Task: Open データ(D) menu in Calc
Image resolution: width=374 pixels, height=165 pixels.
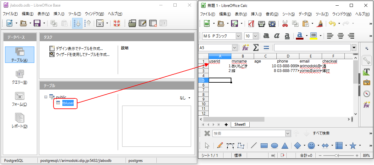Action: coord(305,14)
